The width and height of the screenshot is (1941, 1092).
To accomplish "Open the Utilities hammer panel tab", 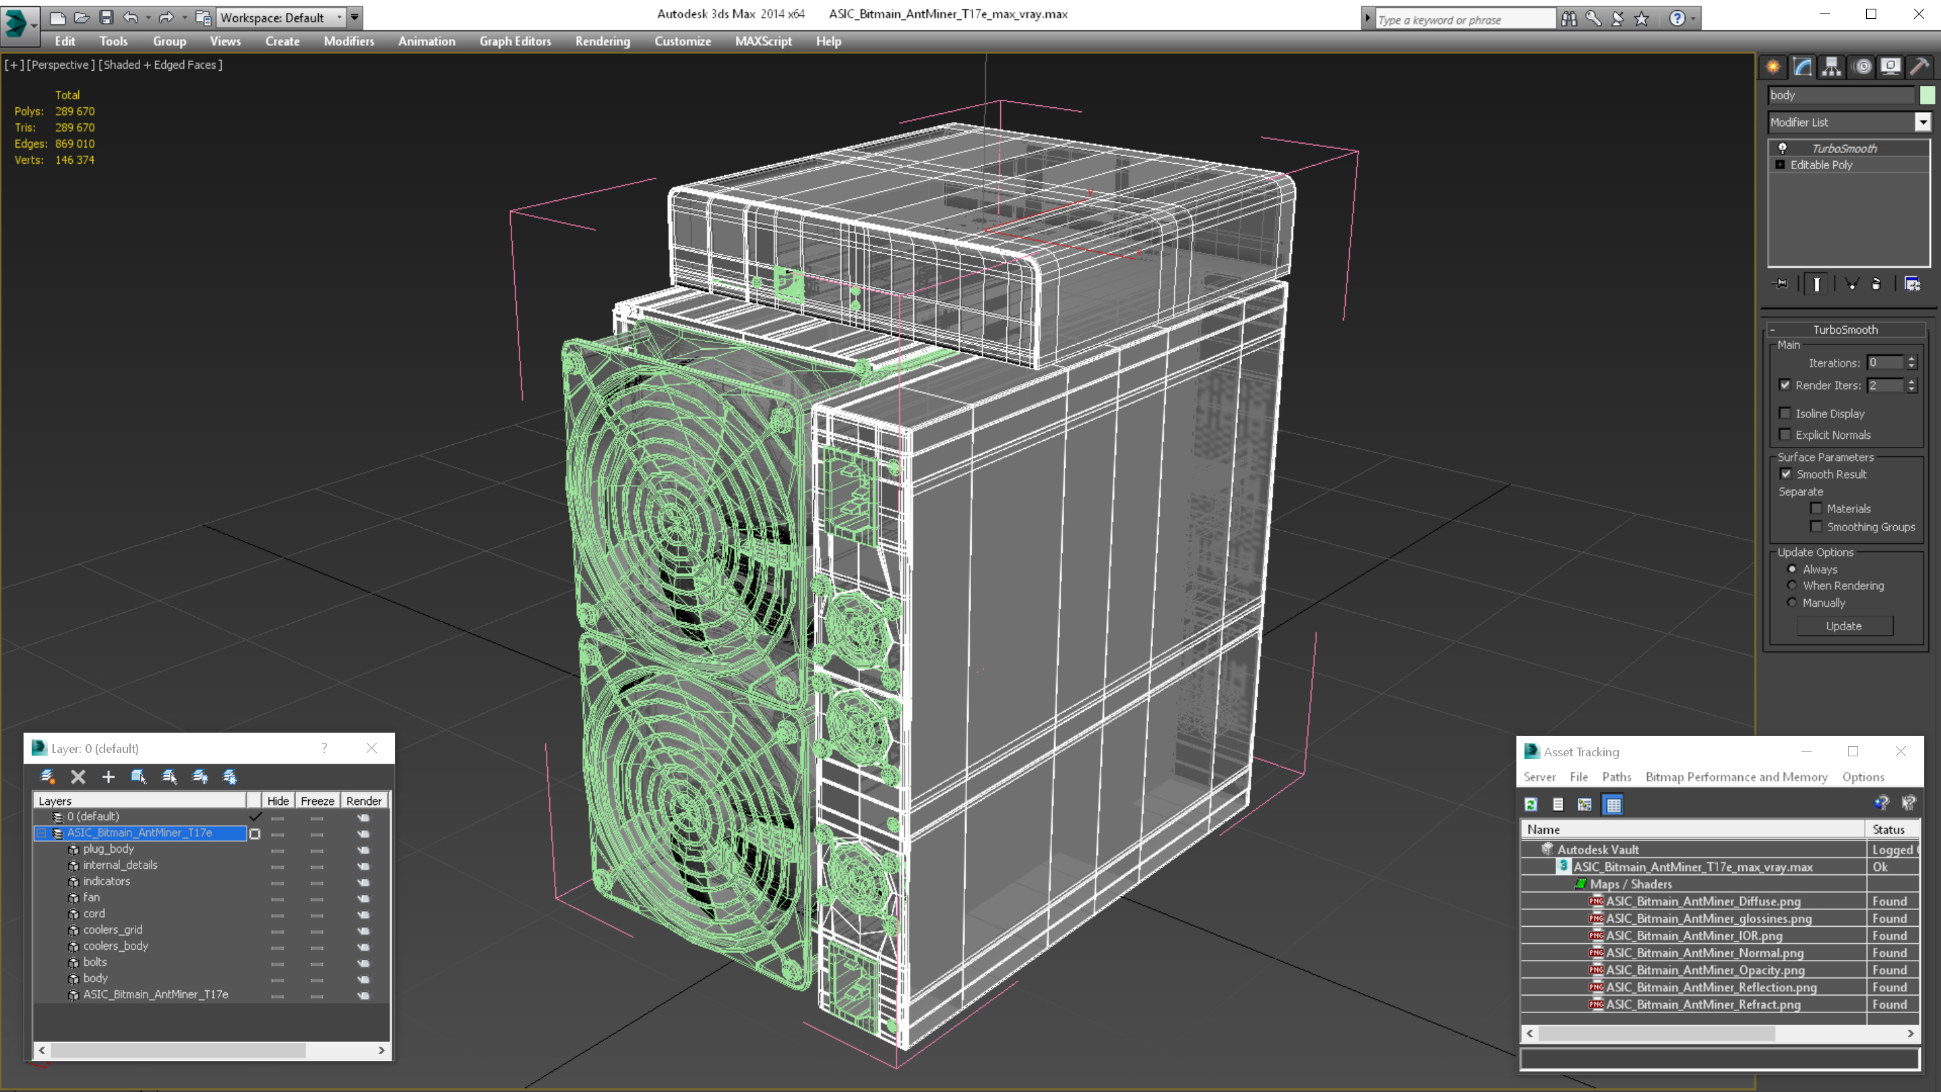I will (1919, 67).
